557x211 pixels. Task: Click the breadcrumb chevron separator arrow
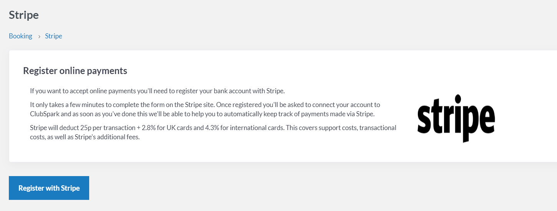[39, 36]
